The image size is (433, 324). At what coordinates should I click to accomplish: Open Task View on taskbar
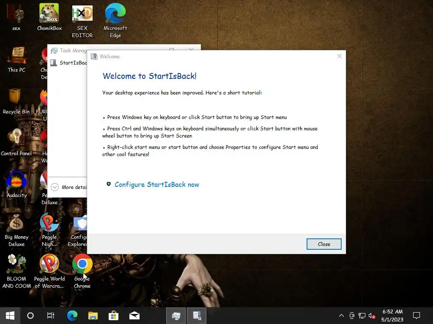pyautogui.click(x=51, y=316)
